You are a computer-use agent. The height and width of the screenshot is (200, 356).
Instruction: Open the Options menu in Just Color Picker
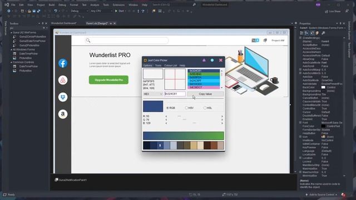tap(147, 66)
